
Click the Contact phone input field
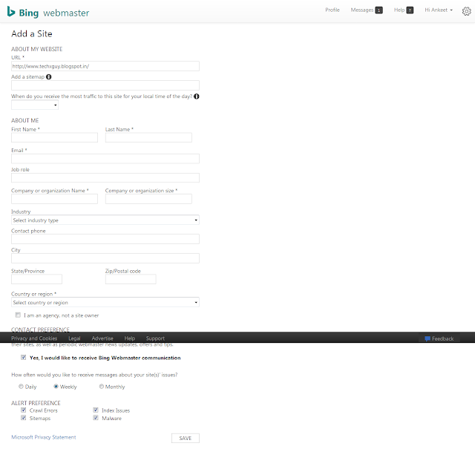click(x=105, y=239)
